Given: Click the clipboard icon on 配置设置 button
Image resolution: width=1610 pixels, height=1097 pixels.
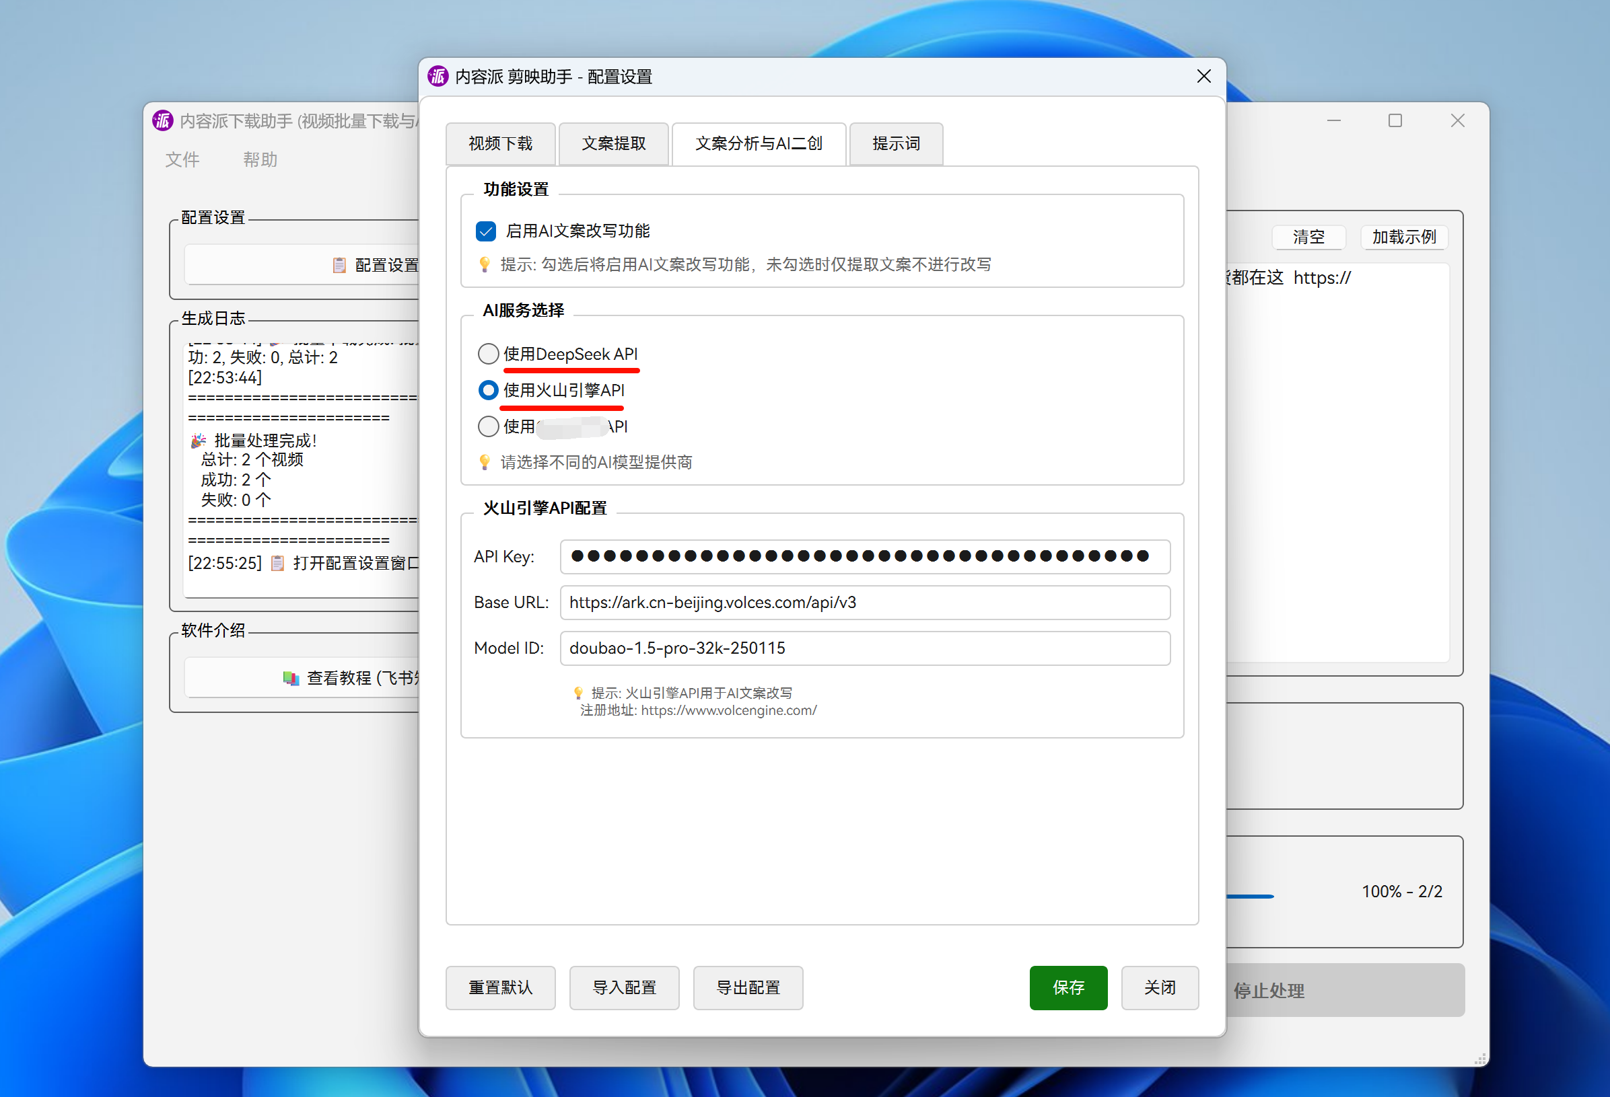Looking at the screenshot, I should click(x=339, y=265).
